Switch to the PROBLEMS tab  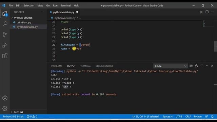click(x=57, y=66)
